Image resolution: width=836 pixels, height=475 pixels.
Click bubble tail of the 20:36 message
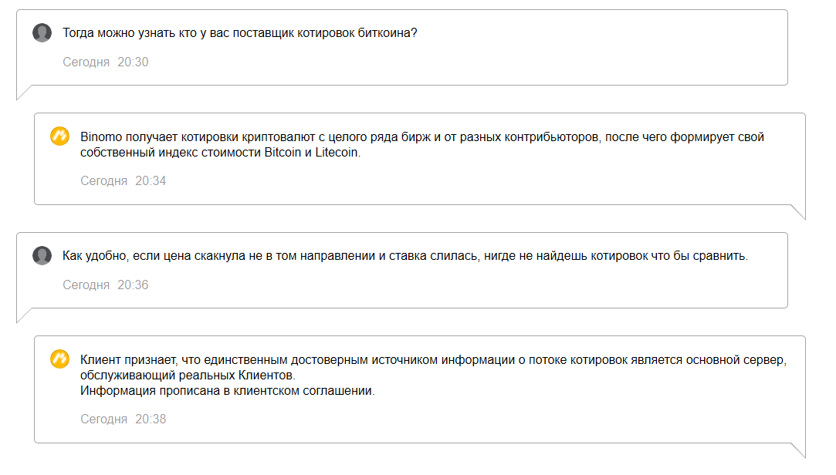click(x=23, y=315)
